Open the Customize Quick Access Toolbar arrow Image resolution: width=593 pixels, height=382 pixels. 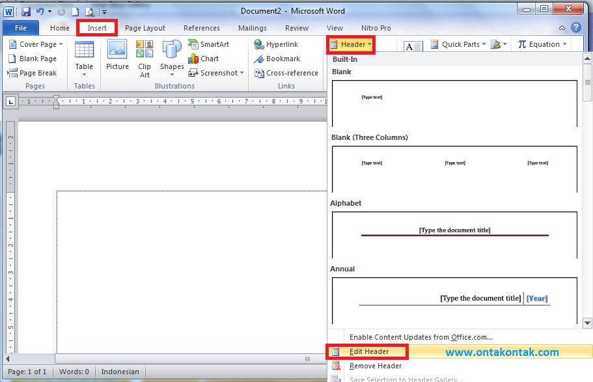click(105, 12)
